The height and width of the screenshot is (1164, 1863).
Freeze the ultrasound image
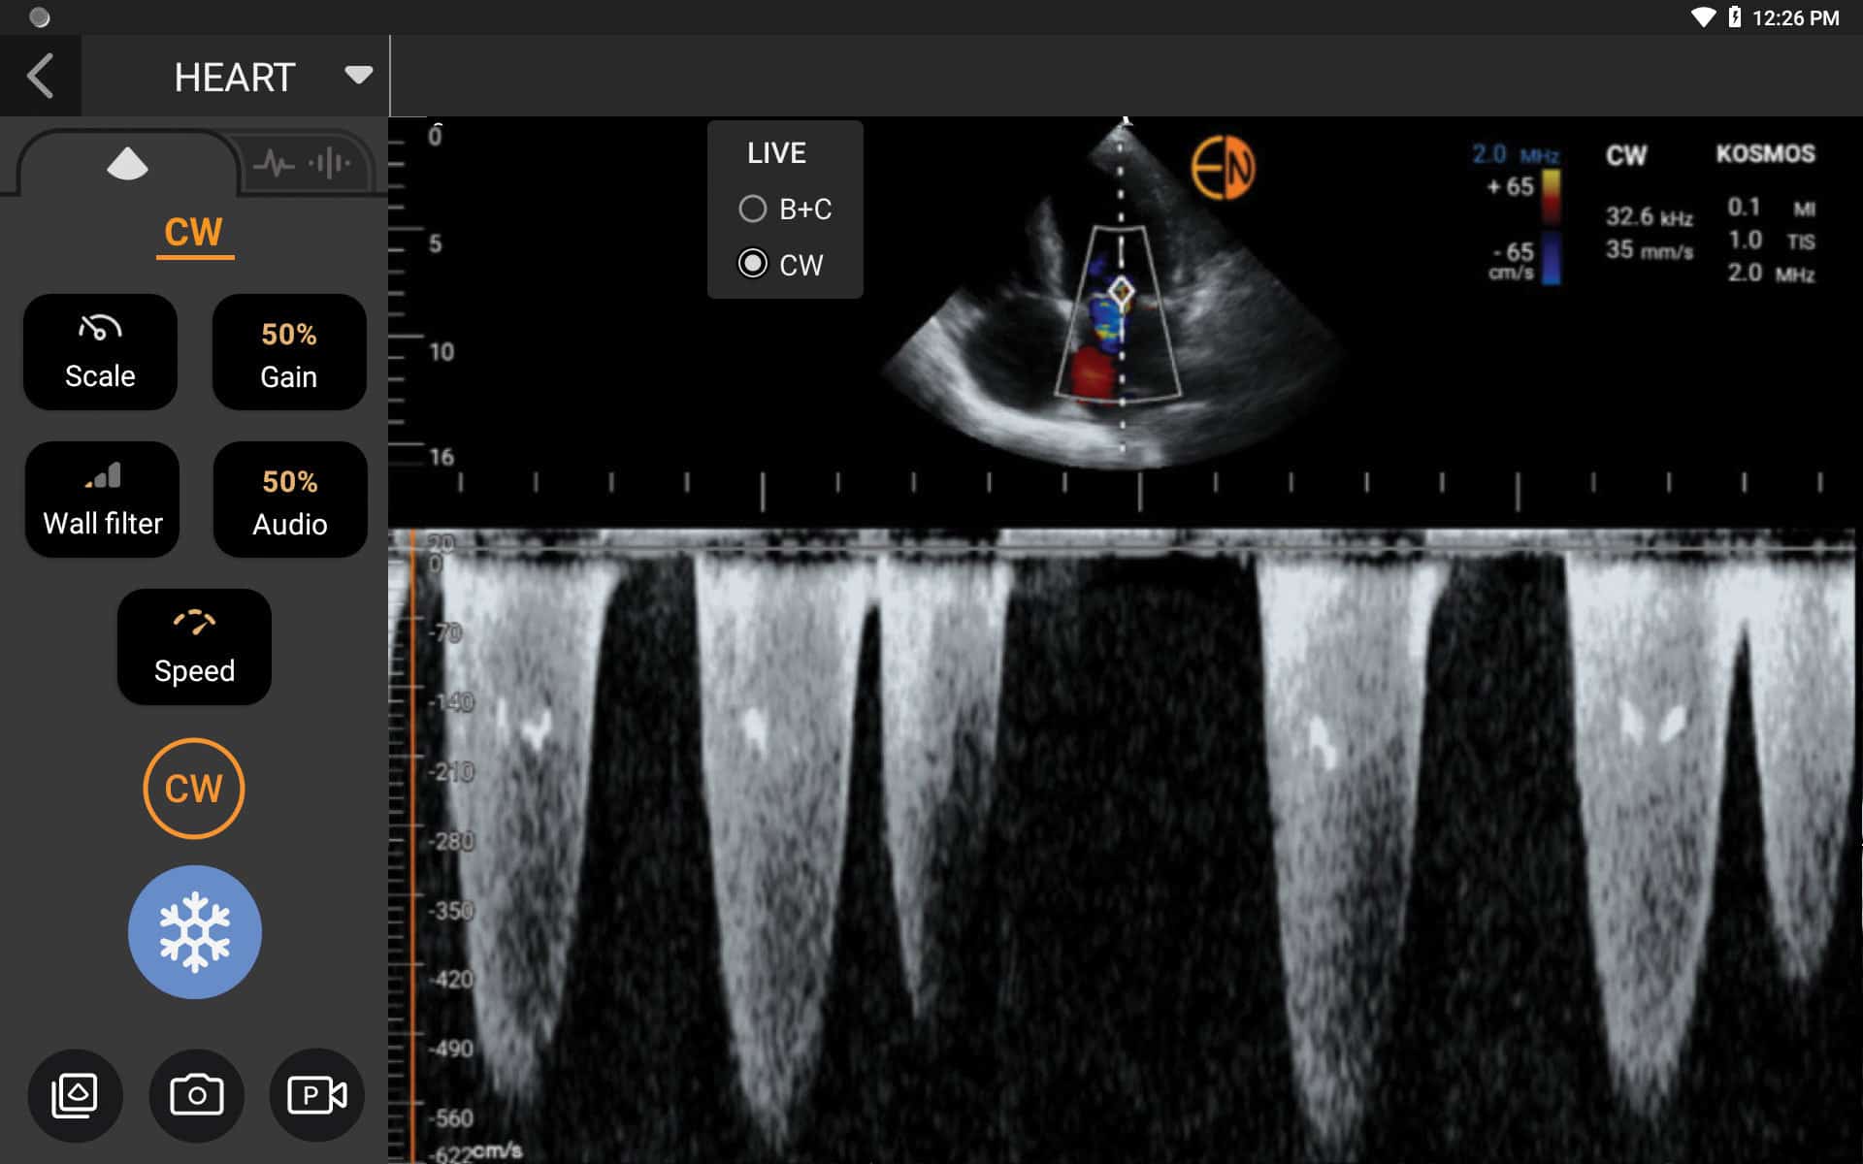[x=194, y=931]
